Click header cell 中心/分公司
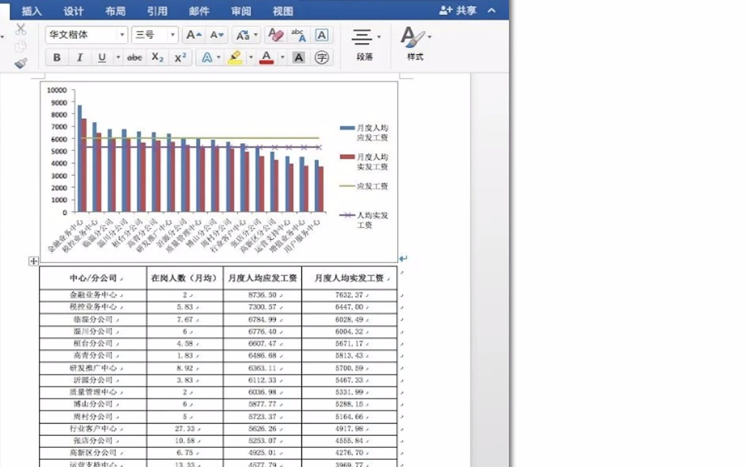Screen dimensions: 748x467 (x=93, y=278)
